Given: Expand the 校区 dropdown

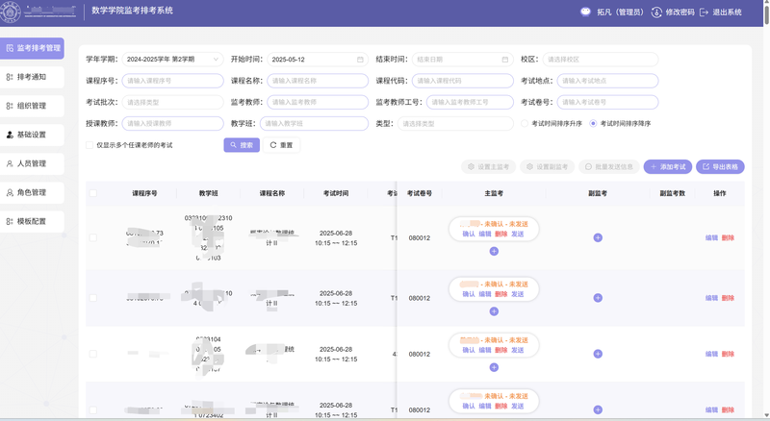Looking at the screenshot, I should [x=601, y=60].
